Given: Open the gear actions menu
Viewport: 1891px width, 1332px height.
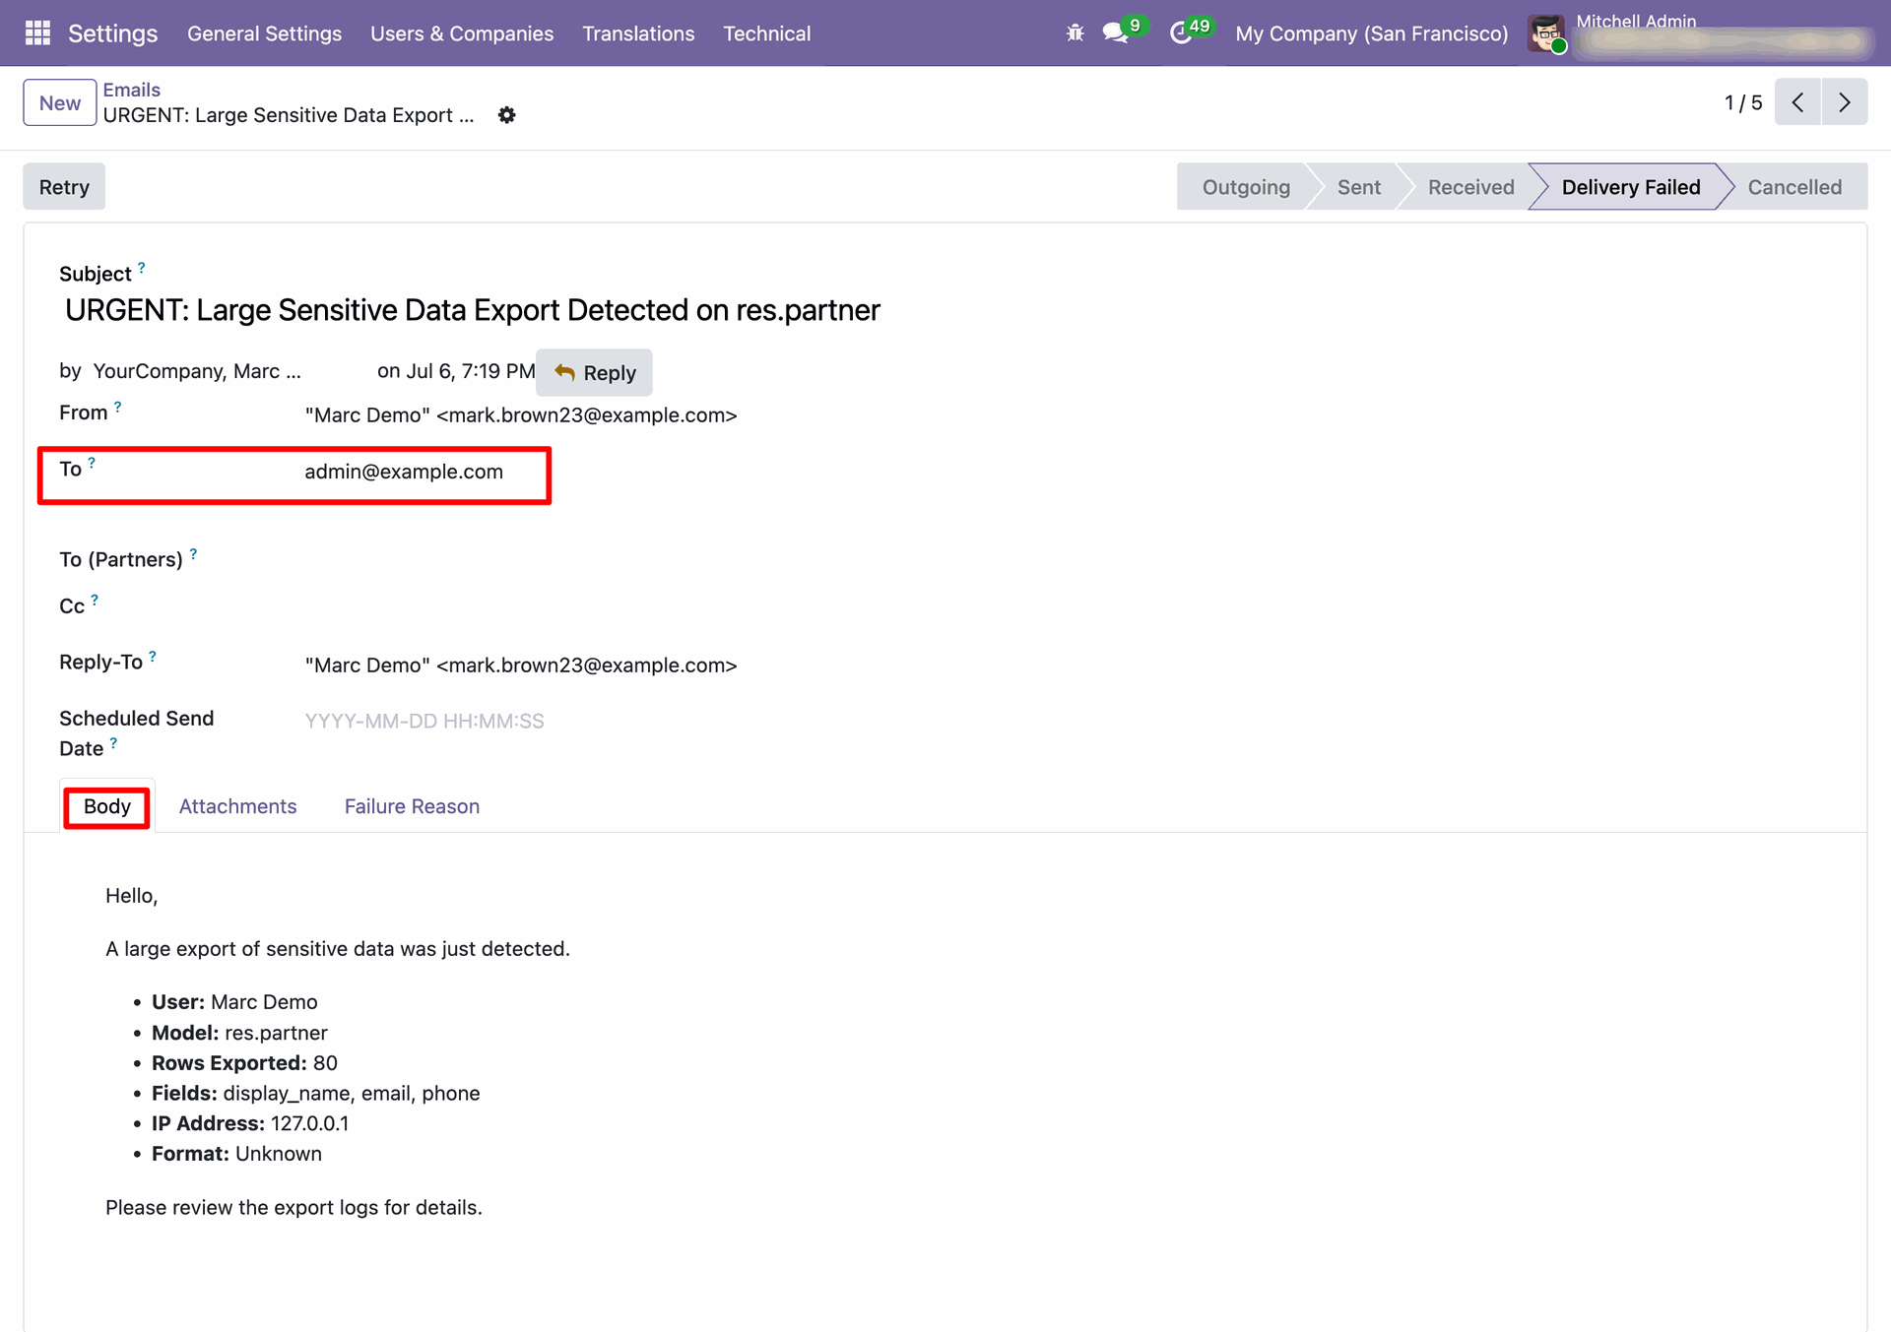Looking at the screenshot, I should click(506, 115).
